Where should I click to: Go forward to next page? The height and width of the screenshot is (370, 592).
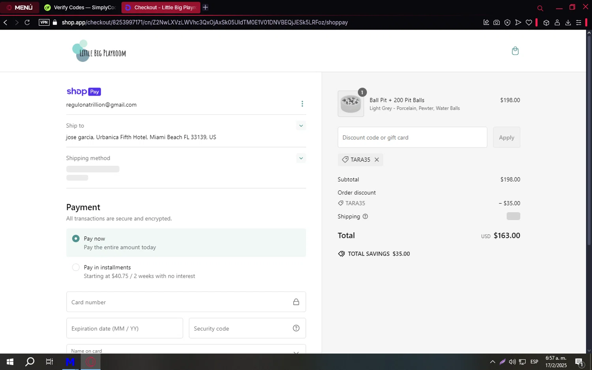coord(17,22)
